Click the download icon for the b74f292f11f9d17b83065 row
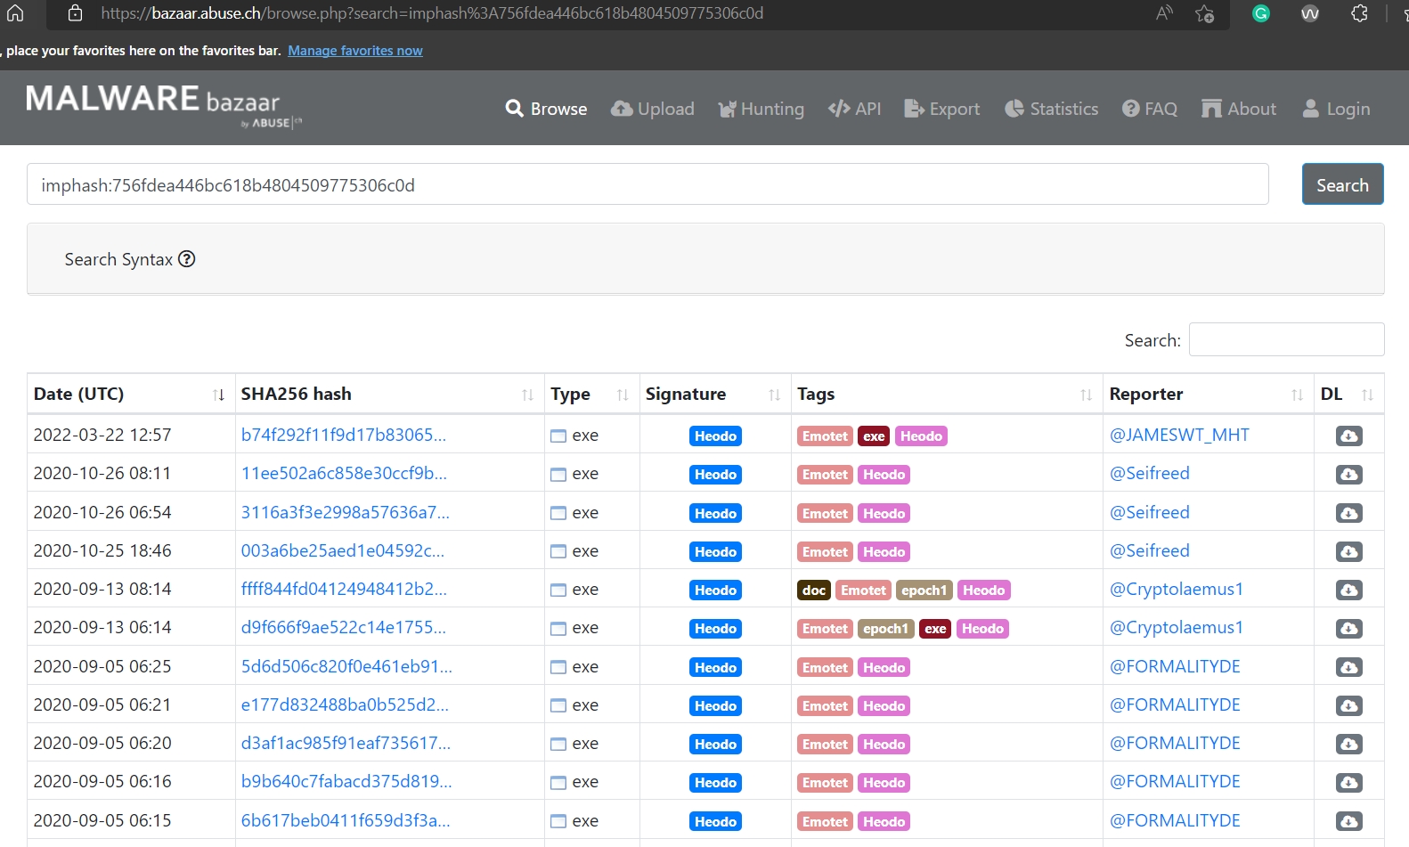Screen dimensions: 1409x847 coord(1348,436)
